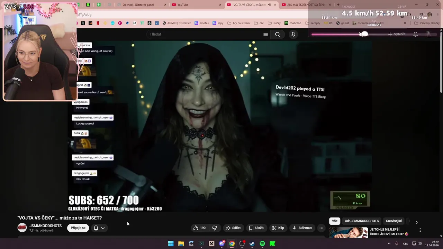
Task: Open ADMIN | itsterez.cz bookmark
Action: (177, 23)
